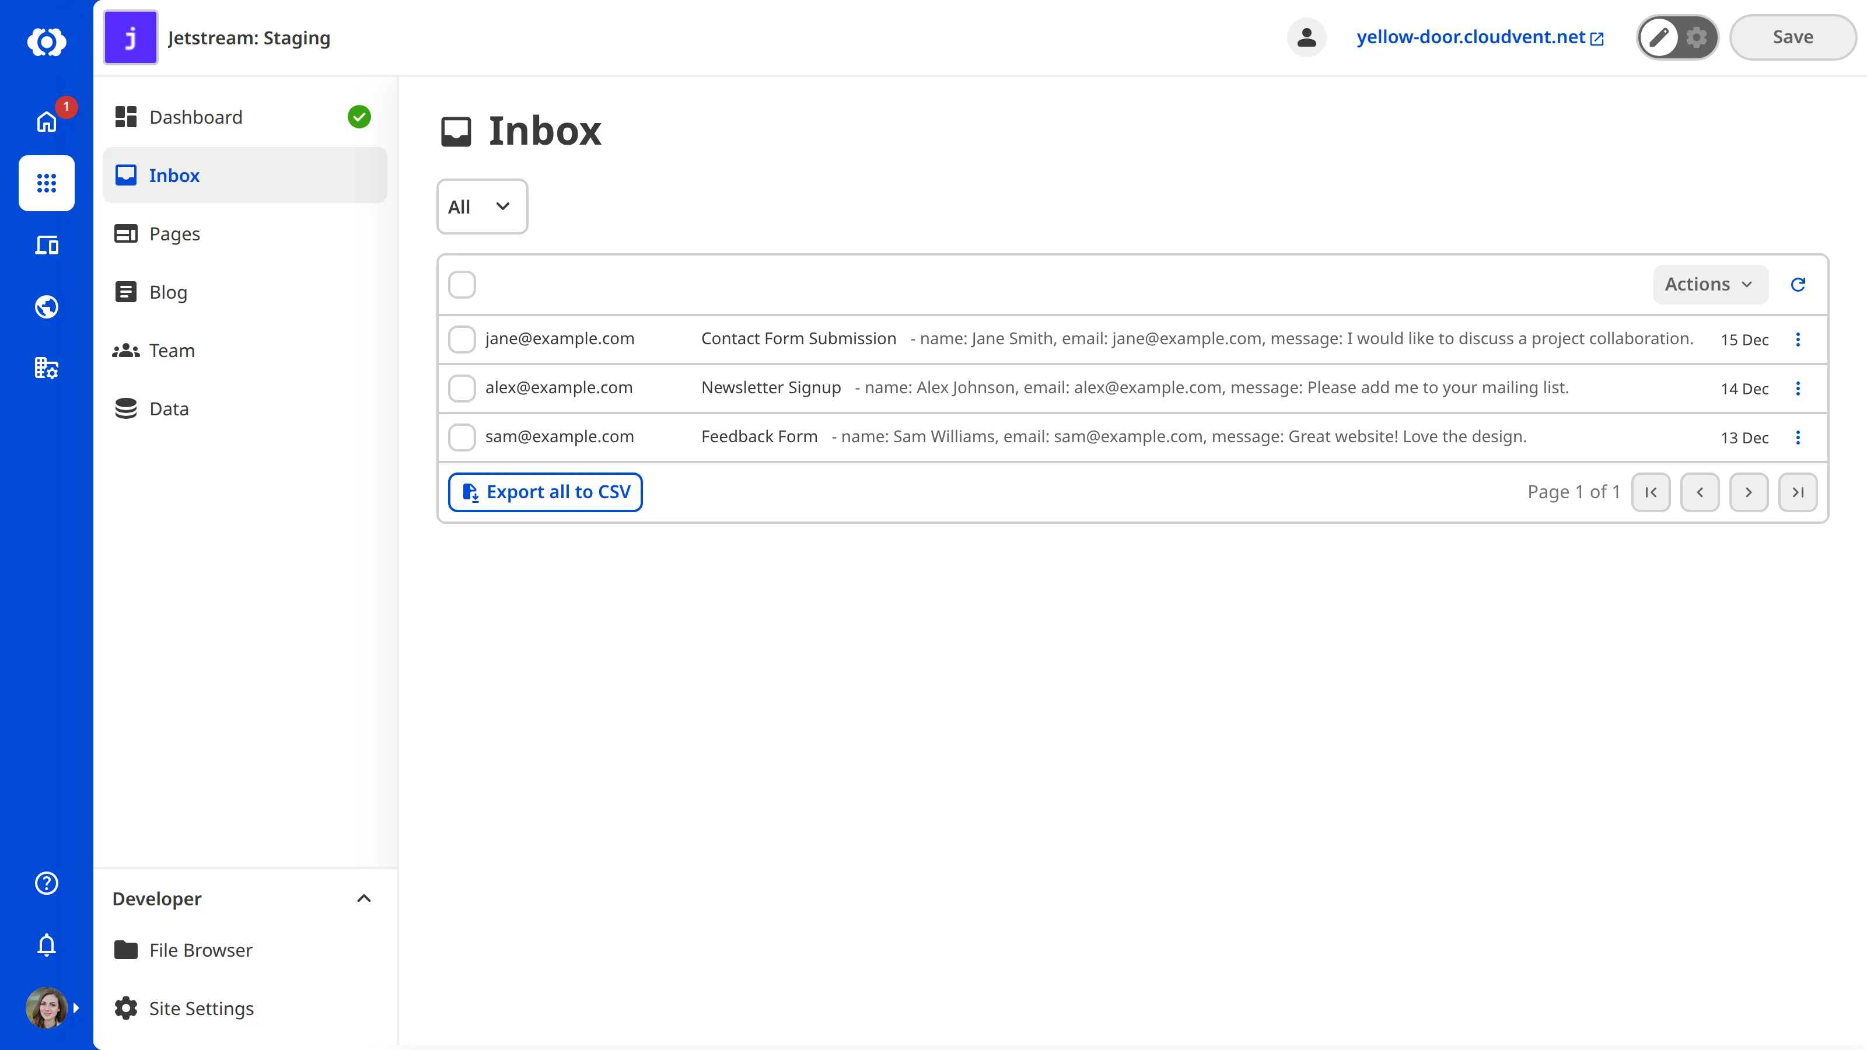This screenshot has height=1050, width=1867.
Task: Check the jane@example.com message checkbox
Action: [x=461, y=339]
